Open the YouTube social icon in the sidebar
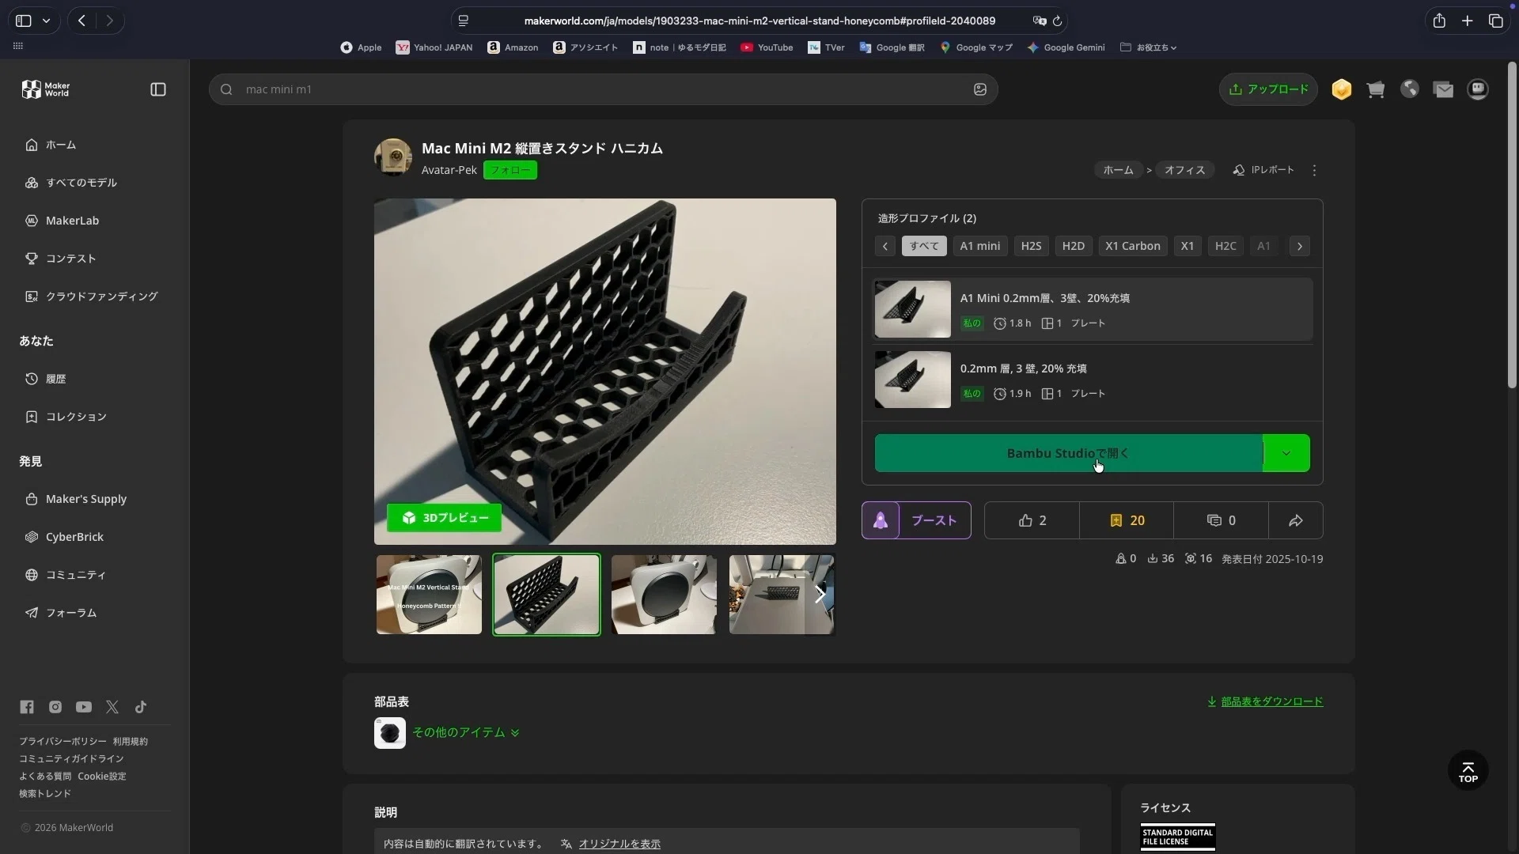Screen dimensions: 1519x854 pyautogui.click(x=84, y=707)
